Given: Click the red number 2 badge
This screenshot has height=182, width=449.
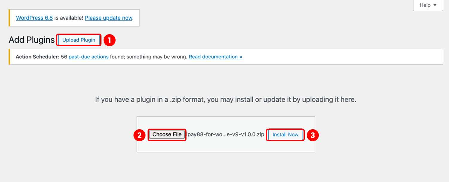Looking at the screenshot, I should [x=139, y=135].
